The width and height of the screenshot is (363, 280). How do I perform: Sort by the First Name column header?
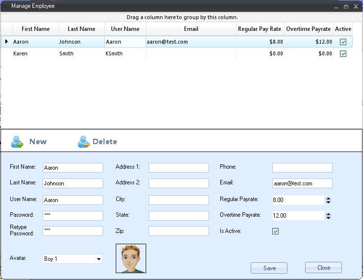pos(35,29)
